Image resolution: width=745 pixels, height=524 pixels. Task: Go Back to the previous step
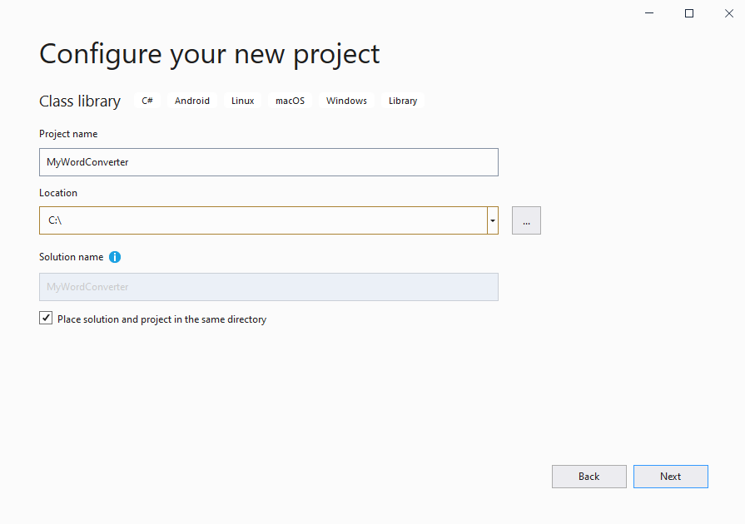tap(589, 477)
